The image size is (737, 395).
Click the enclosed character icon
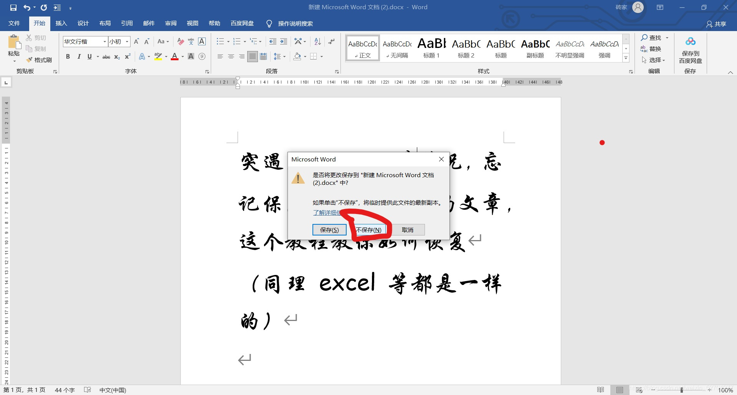(202, 57)
